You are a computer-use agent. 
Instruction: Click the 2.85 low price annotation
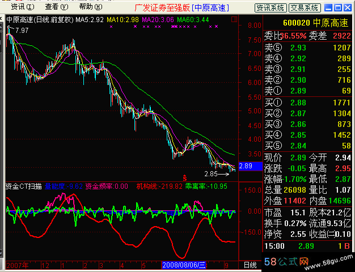211,174
